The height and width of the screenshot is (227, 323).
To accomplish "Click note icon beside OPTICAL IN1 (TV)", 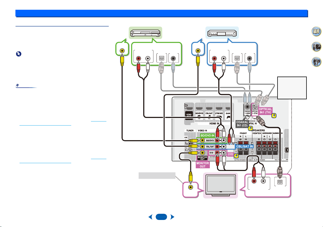I will coord(274,116).
